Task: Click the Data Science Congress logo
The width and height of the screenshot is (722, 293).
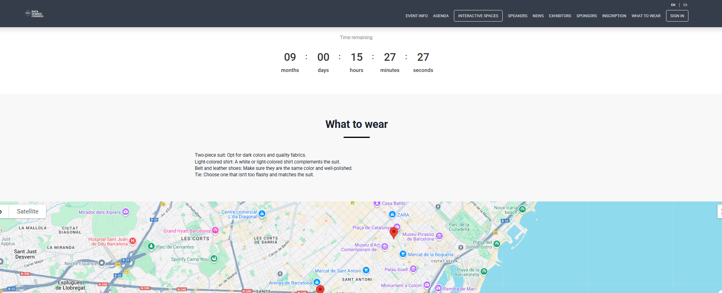Action: (34, 14)
